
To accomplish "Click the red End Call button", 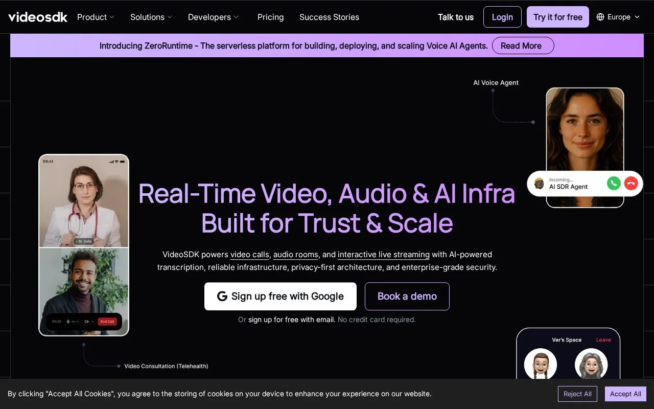I will [107, 322].
